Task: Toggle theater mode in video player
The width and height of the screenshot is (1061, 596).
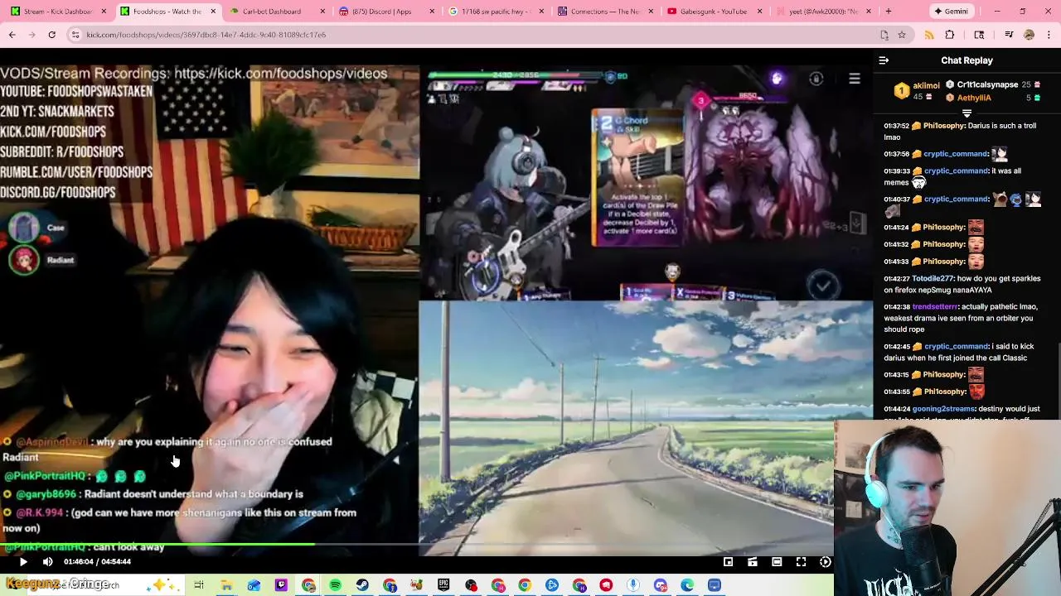Action: pyautogui.click(x=777, y=562)
